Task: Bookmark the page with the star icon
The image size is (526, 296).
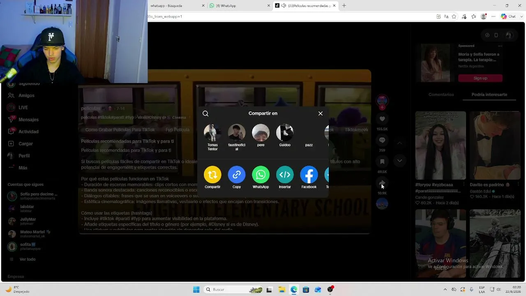Action: 454,16
